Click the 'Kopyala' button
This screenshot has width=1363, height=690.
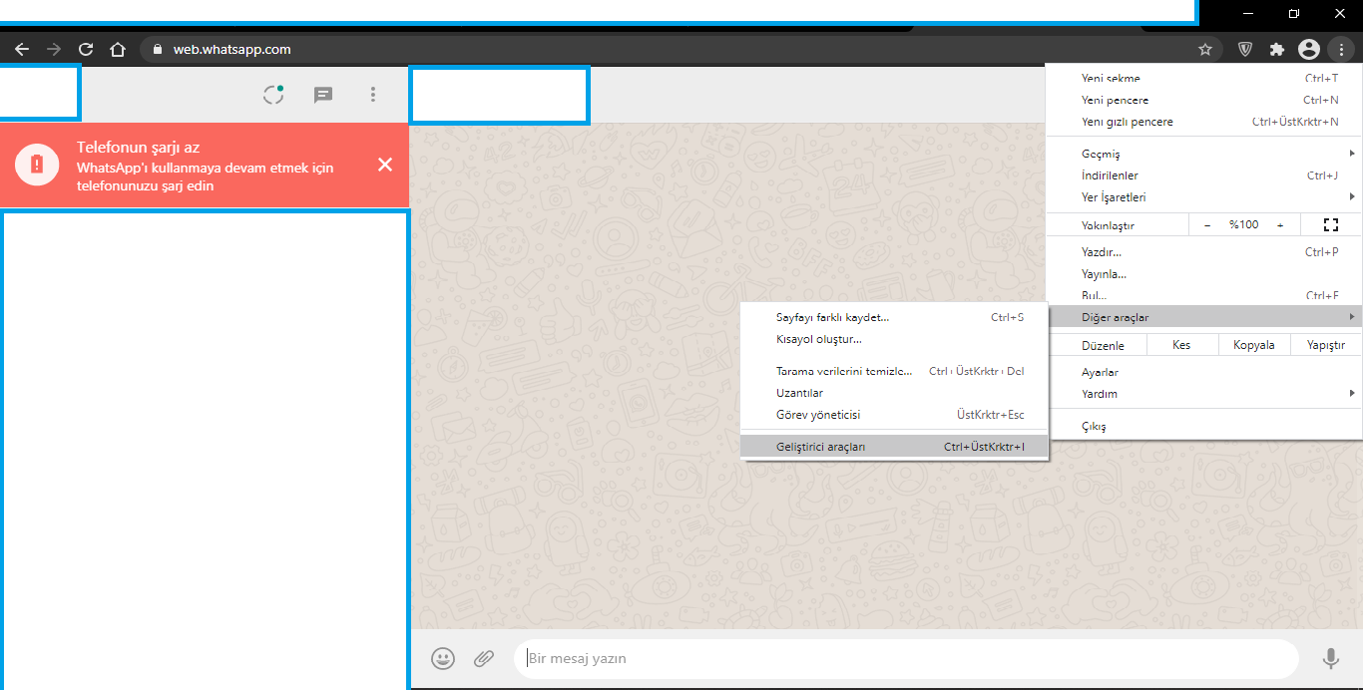[1254, 345]
